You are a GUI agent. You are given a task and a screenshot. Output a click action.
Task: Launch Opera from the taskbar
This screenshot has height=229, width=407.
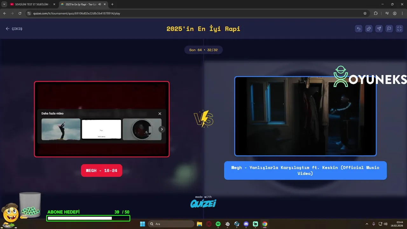coord(209,224)
